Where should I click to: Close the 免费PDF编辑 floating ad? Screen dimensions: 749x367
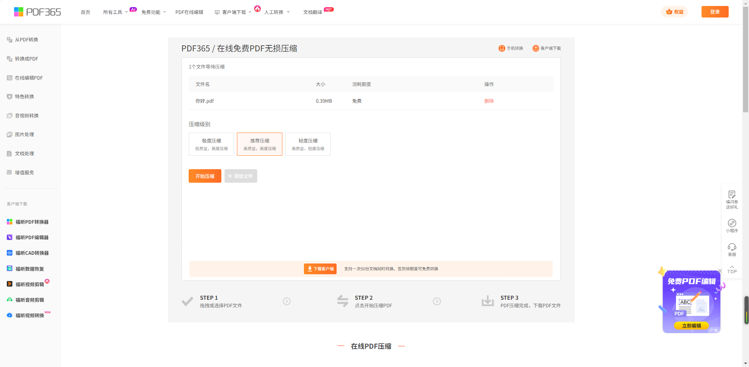[720, 271]
